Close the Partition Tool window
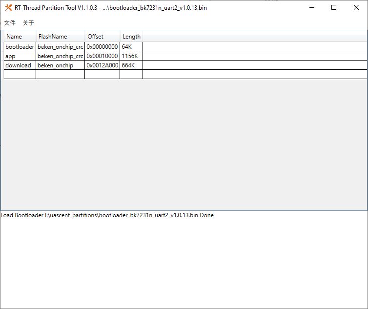 pyautogui.click(x=356, y=7)
